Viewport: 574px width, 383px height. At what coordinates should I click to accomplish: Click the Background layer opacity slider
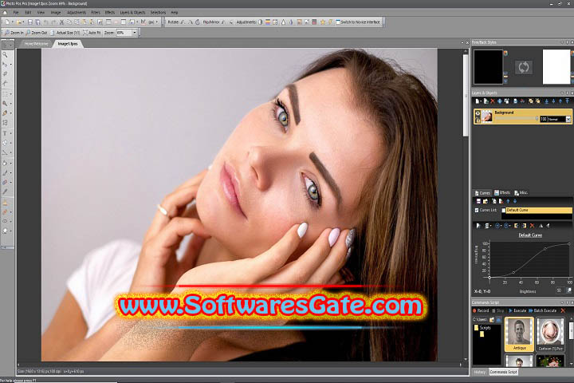517,119
